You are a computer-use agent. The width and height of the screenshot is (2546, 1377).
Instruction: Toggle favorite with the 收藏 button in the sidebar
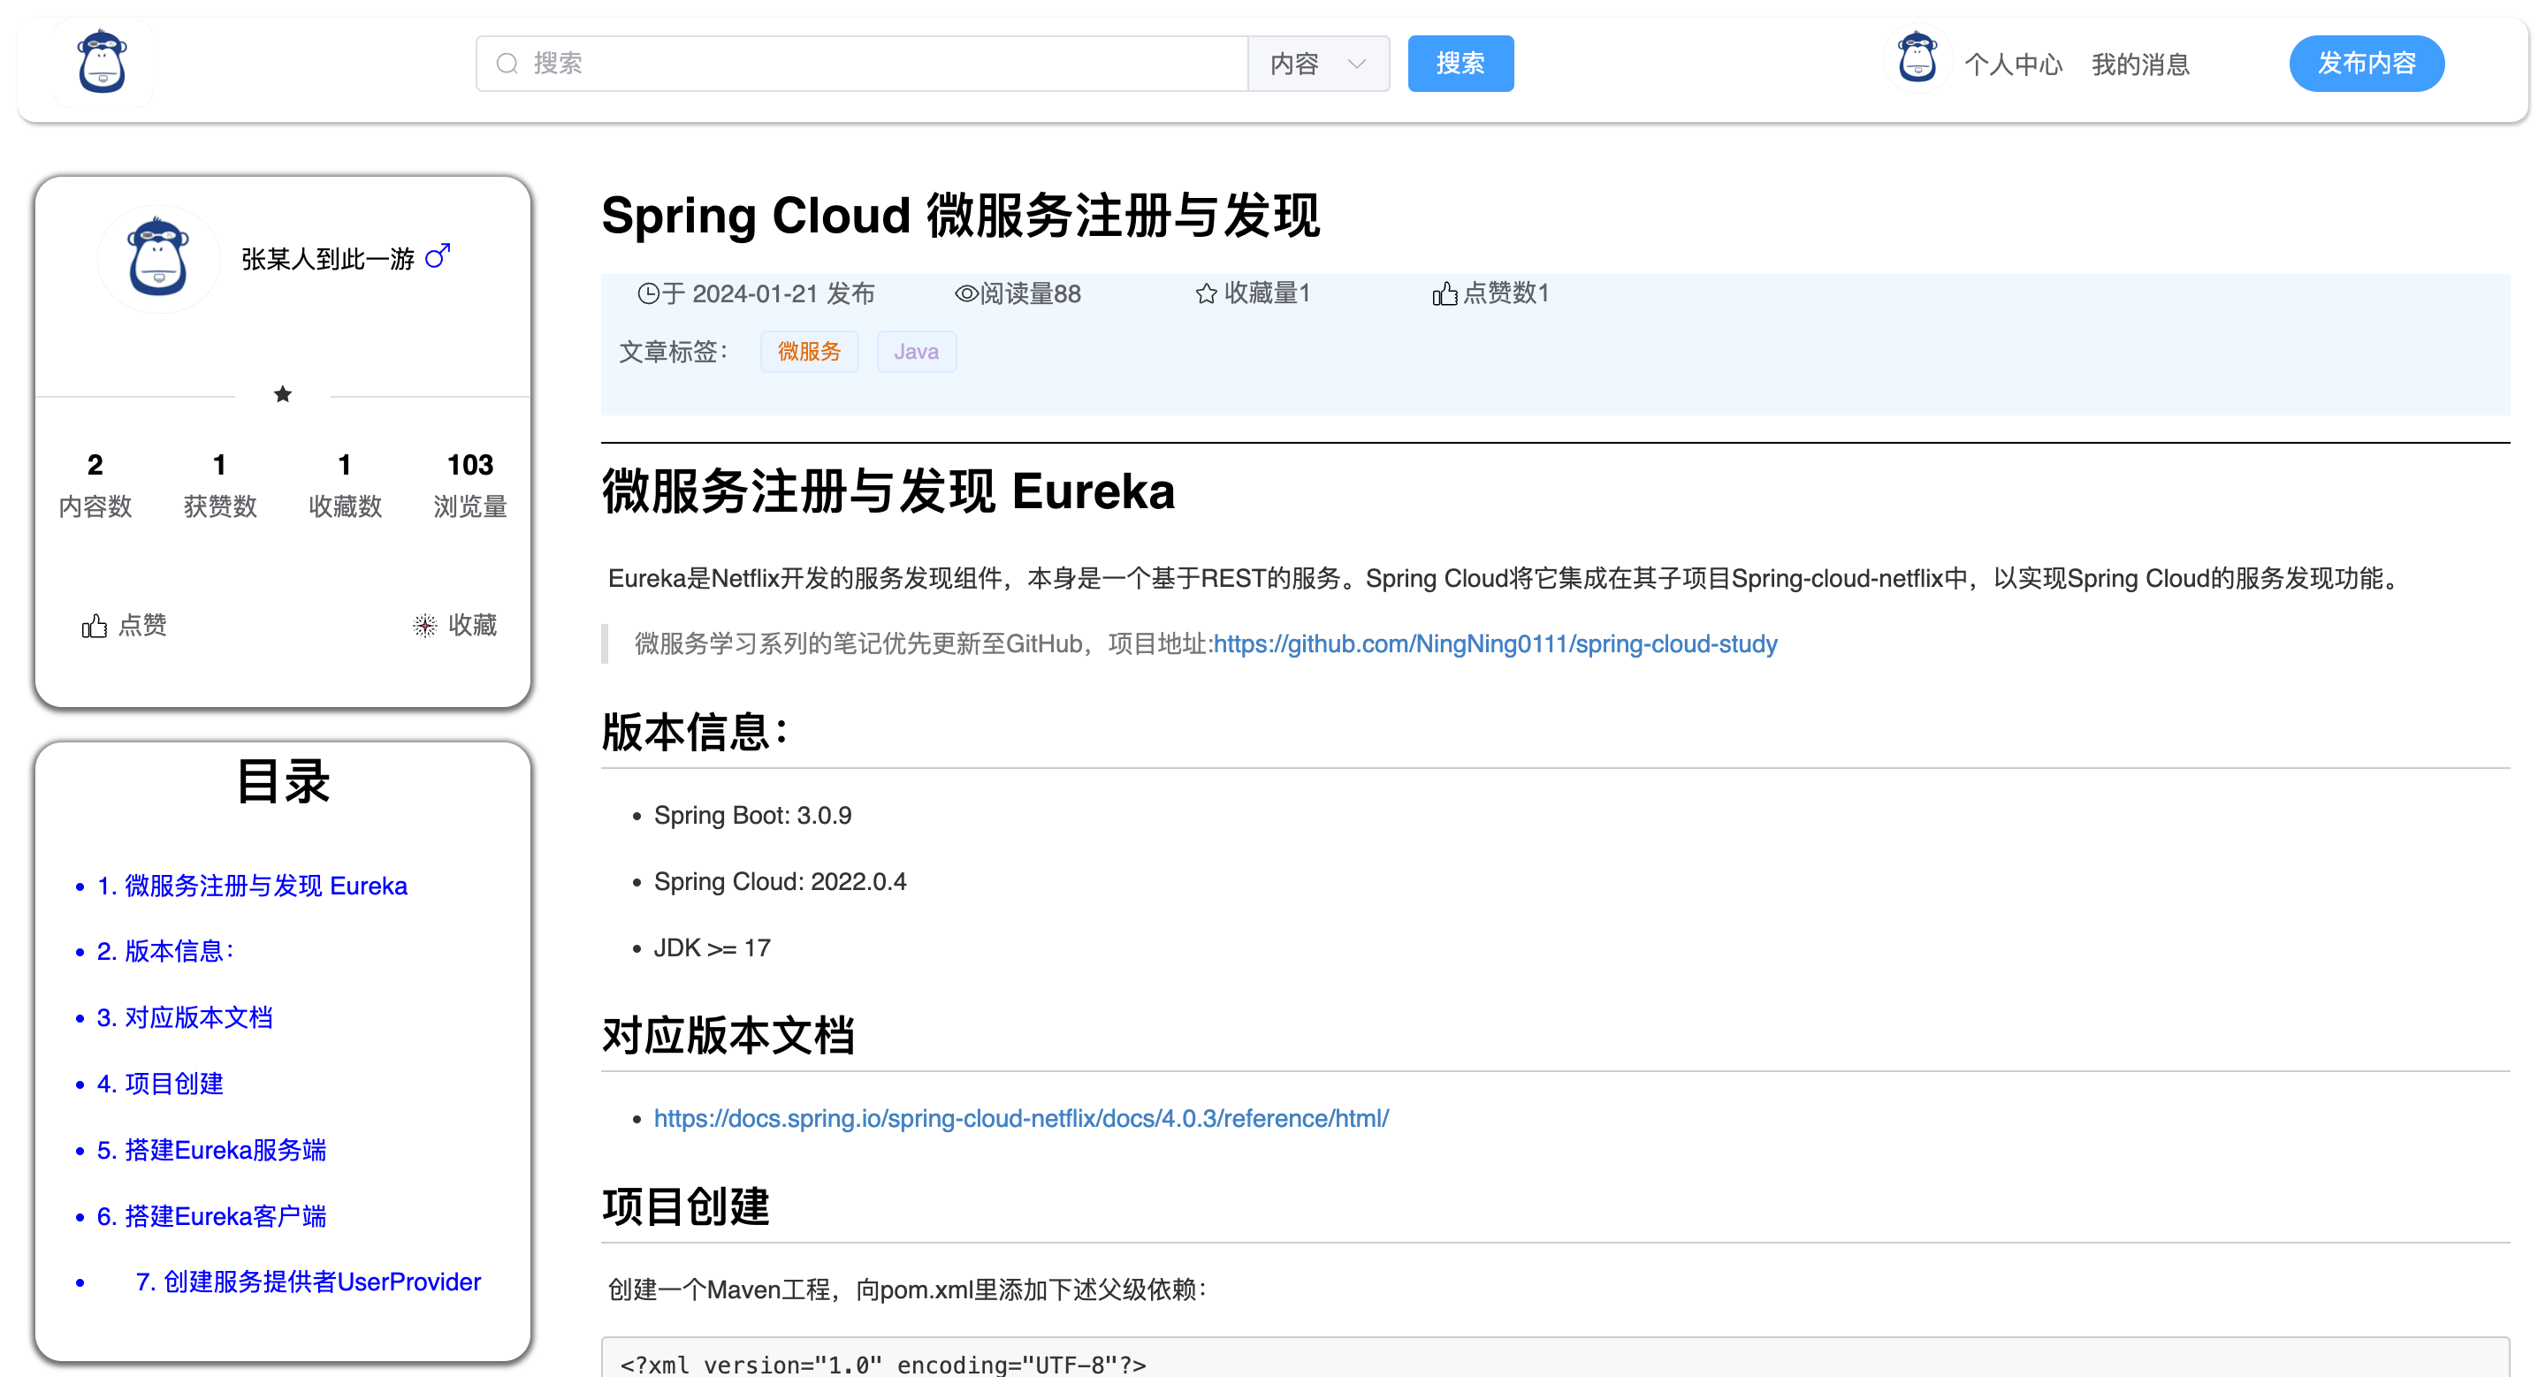[454, 625]
